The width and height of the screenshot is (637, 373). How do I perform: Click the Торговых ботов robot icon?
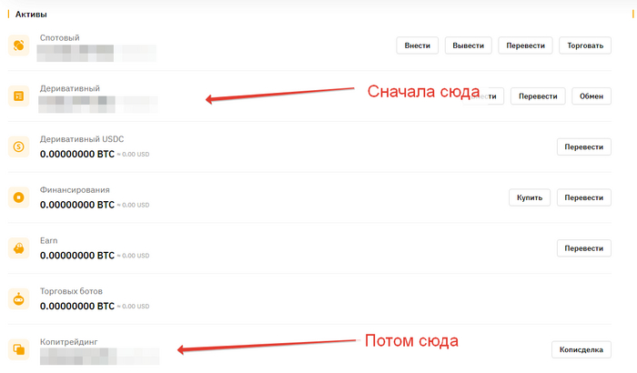[19, 299]
